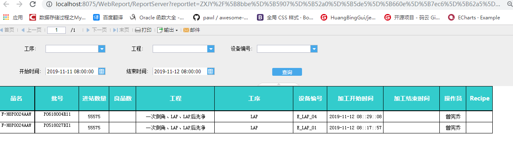Click the 开始时间 date field
Screen dimensions: 513x154
pos(72,71)
